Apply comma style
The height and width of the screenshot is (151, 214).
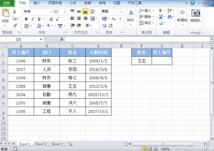click(x=120, y=19)
